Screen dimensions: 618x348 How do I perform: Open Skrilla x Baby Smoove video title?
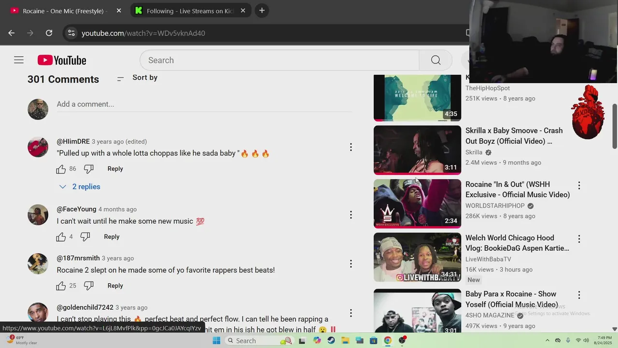514,136
